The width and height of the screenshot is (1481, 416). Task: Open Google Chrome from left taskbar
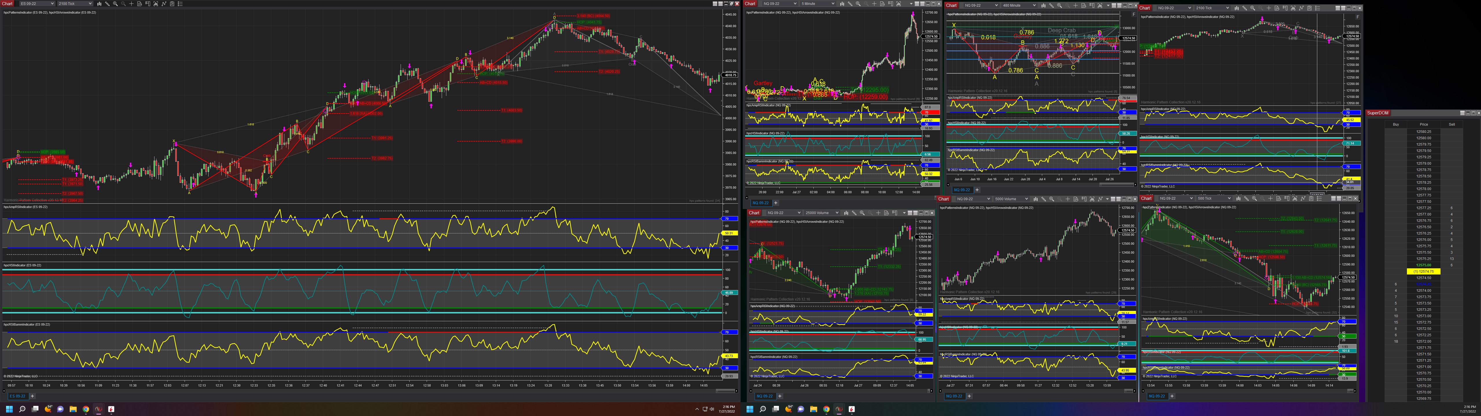pos(86,409)
